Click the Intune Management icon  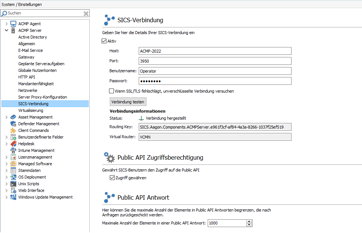pyautogui.click(x=13, y=150)
